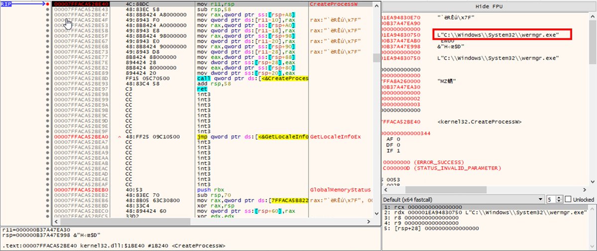This screenshot has height=251, width=597.
Task: Click the GetLocaleInfoEx comment label
Action: click(335, 137)
